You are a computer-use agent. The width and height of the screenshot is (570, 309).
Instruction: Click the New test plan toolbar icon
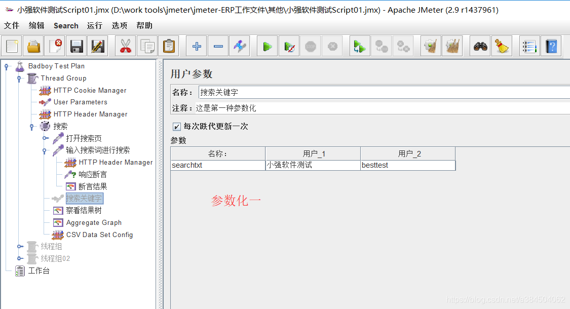click(x=12, y=46)
